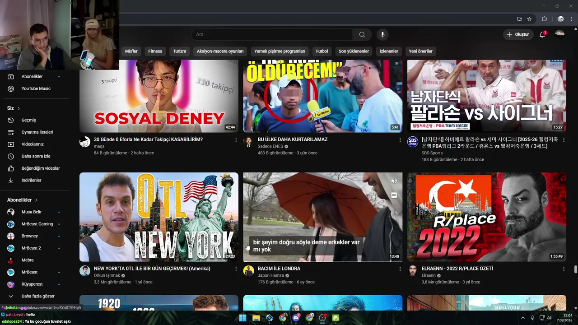Open Daha sonra izle list
578x325 pixels.
point(34,156)
